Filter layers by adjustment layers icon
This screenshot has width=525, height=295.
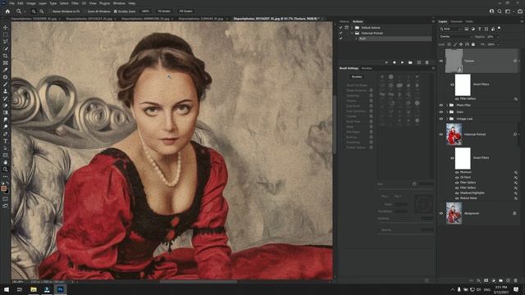(x=473, y=29)
